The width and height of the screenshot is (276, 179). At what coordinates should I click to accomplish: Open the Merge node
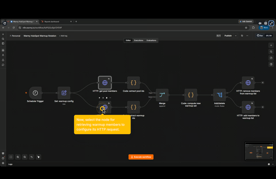pyautogui.click(x=162, y=95)
